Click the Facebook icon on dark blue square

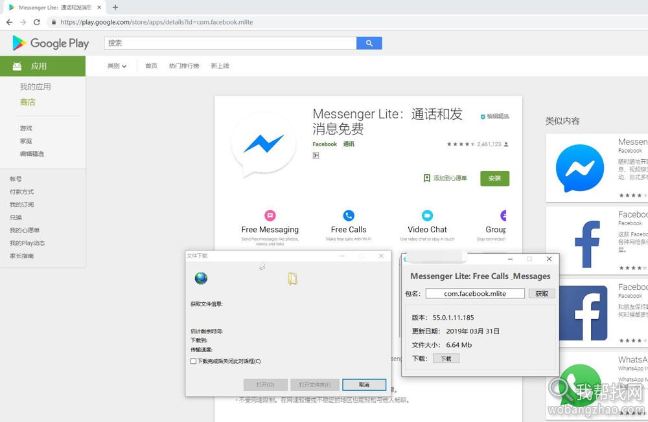pos(584,313)
